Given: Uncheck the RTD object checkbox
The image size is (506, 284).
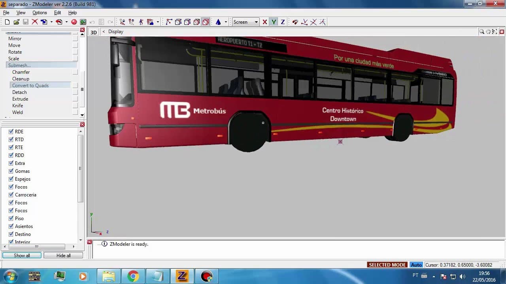Looking at the screenshot, I should pos(11,140).
